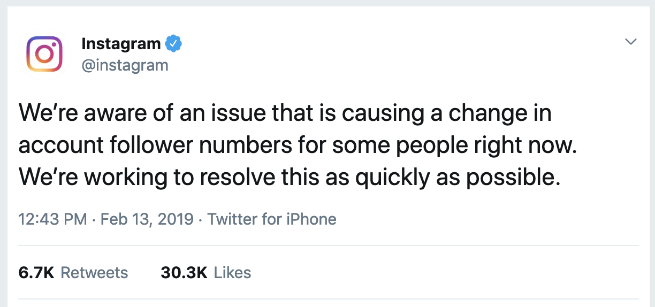Open the Twitter for iPhone source link
The image size is (655, 307).
point(272,219)
